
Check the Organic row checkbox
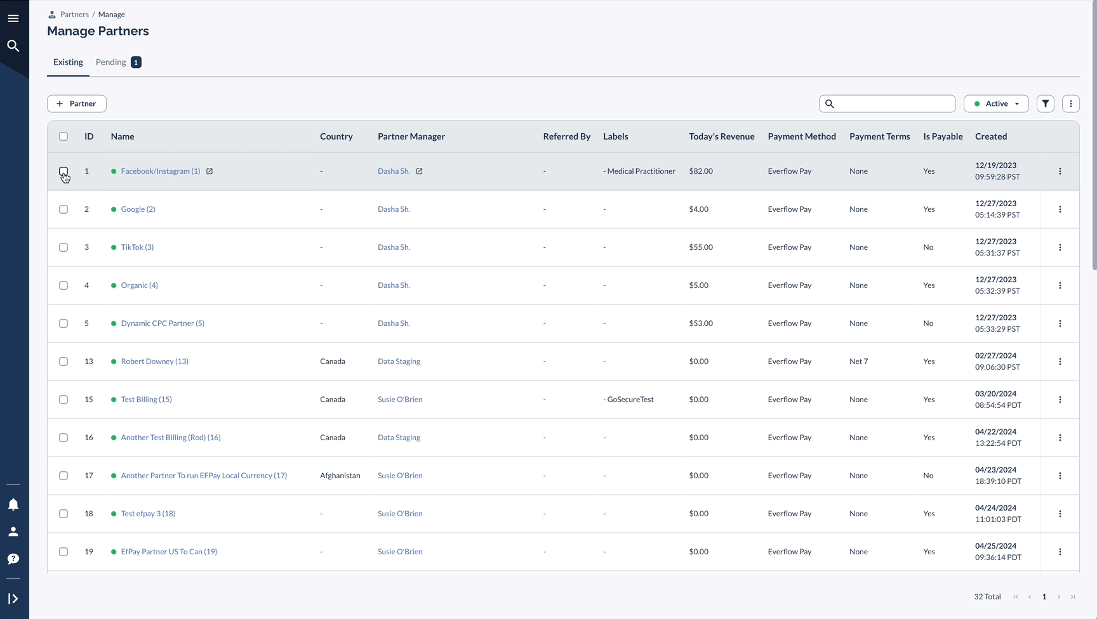63,285
